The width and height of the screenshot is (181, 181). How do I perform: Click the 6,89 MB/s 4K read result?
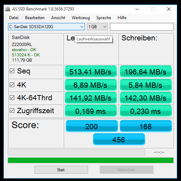coord(91,85)
